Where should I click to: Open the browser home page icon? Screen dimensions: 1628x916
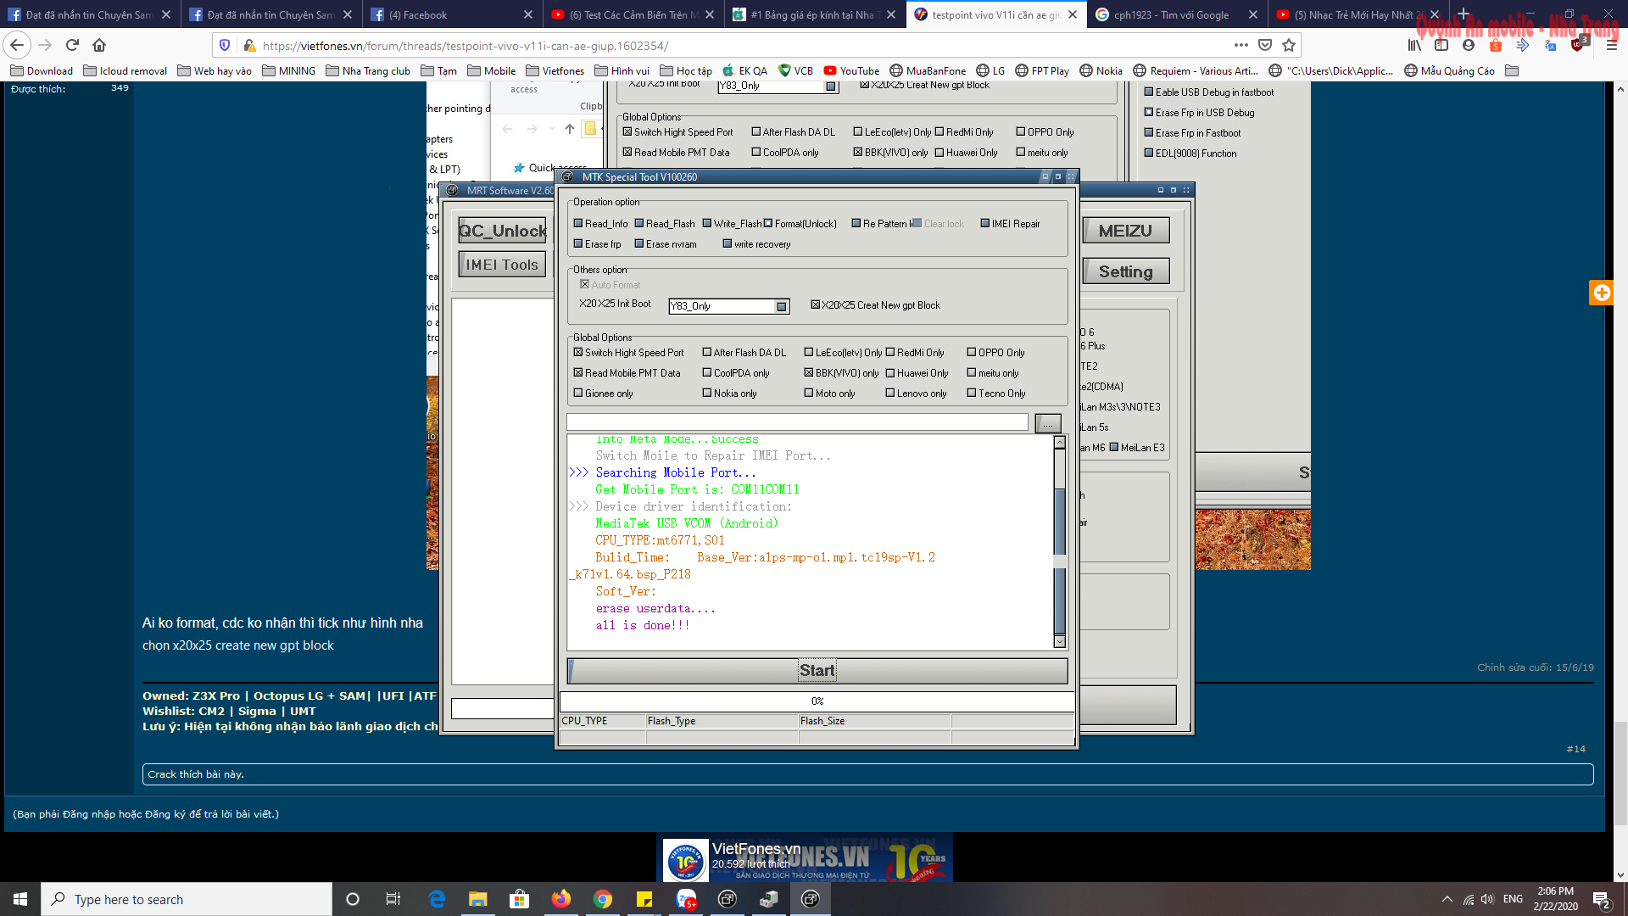[x=99, y=45]
